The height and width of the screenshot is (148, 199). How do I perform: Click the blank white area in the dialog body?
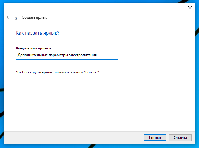(100, 103)
